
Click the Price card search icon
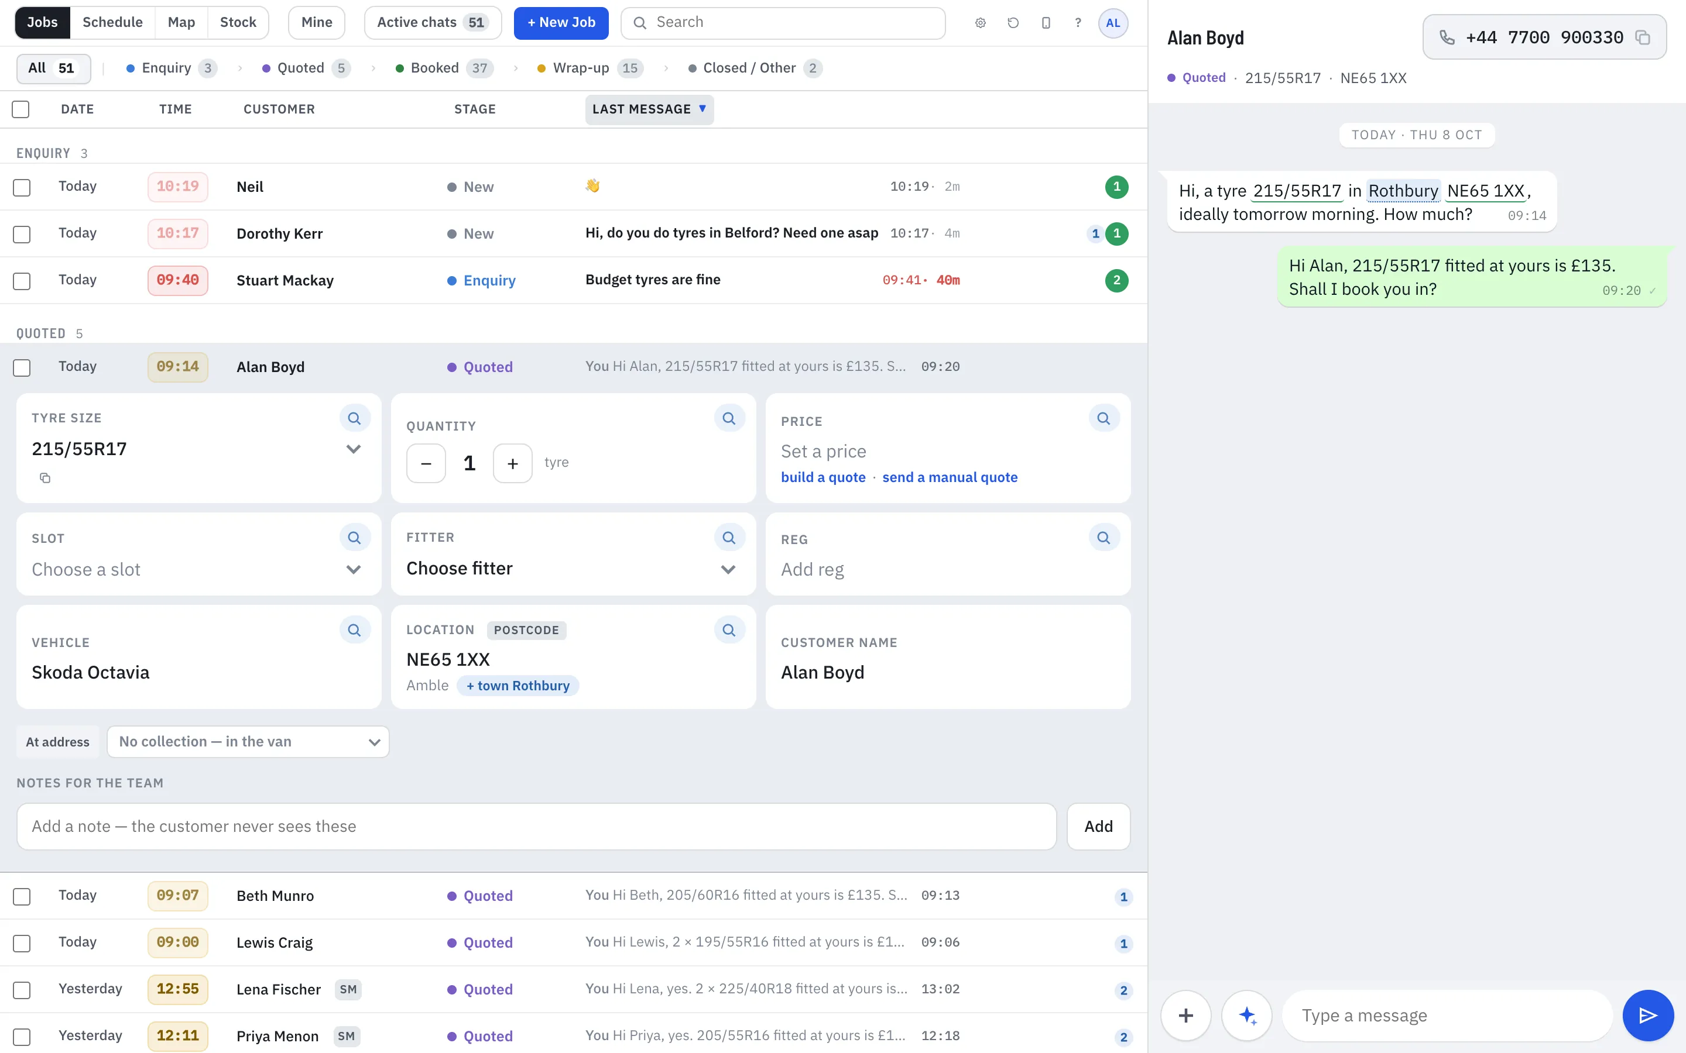pos(1104,418)
